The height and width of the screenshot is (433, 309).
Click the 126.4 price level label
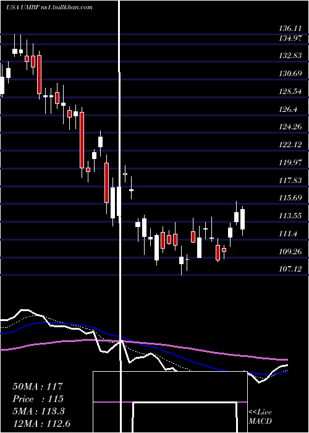click(x=289, y=109)
